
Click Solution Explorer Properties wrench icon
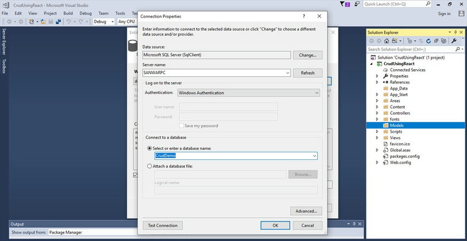click(x=454, y=41)
